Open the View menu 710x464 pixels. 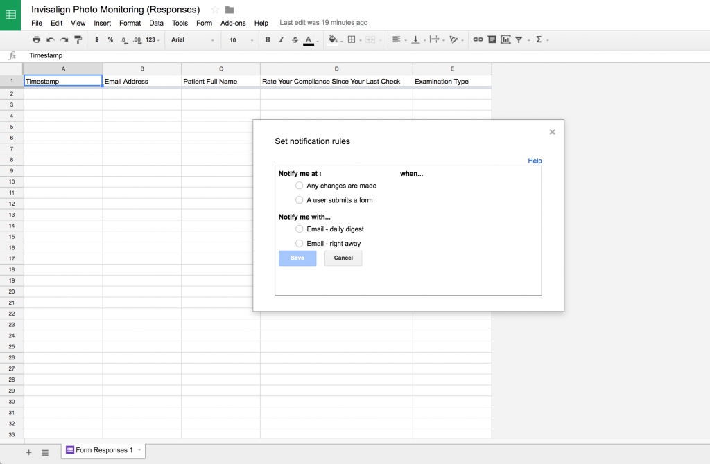[x=78, y=23]
